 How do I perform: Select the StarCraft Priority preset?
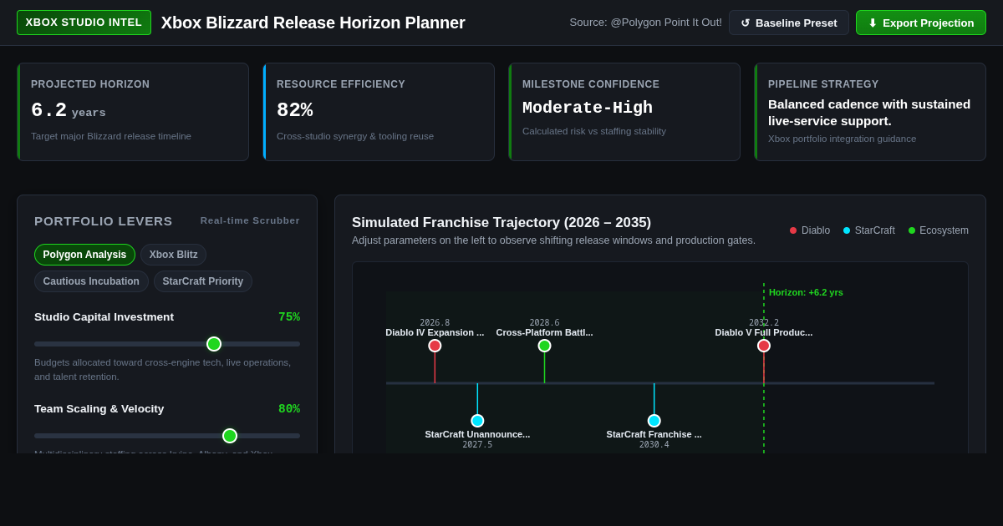pos(203,281)
